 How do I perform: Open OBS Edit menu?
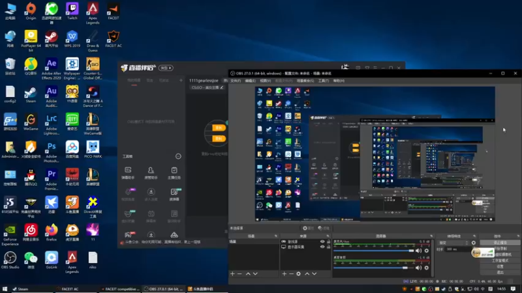pyautogui.click(x=251, y=81)
